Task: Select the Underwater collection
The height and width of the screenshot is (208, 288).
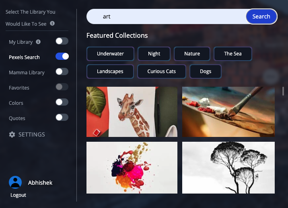Action: click(110, 54)
